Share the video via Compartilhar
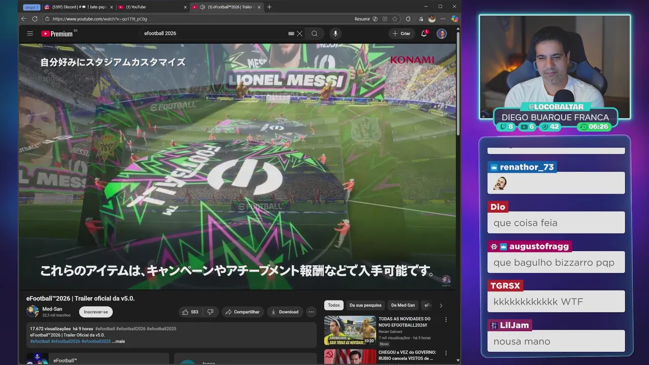Image resolution: width=649 pixels, height=365 pixels. point(242,312)
